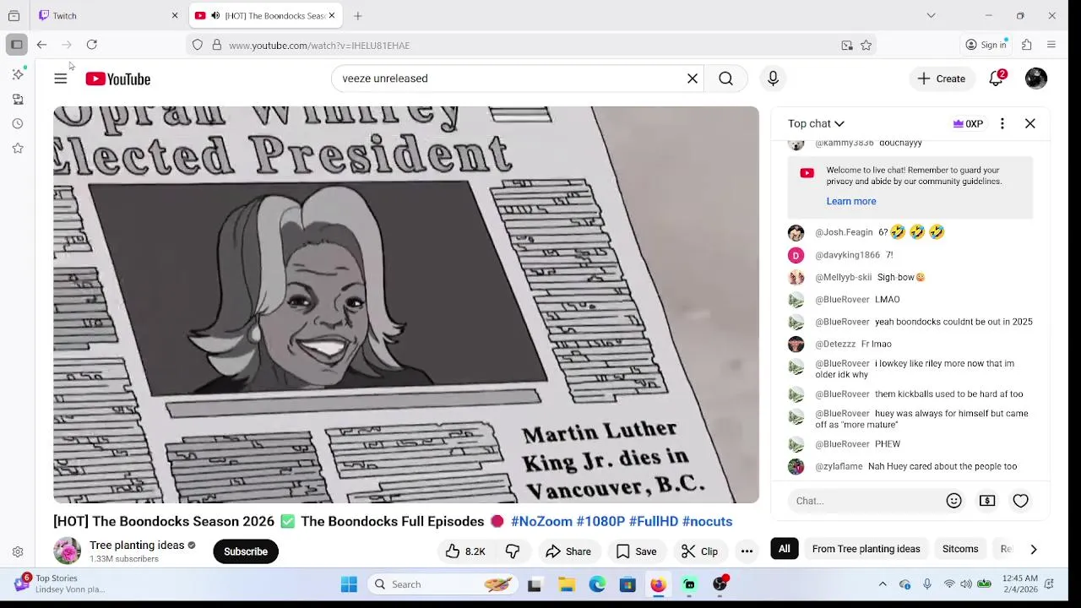Create a clip of the video
Screen dimensions: 1081x608
(x=700, y=551)
